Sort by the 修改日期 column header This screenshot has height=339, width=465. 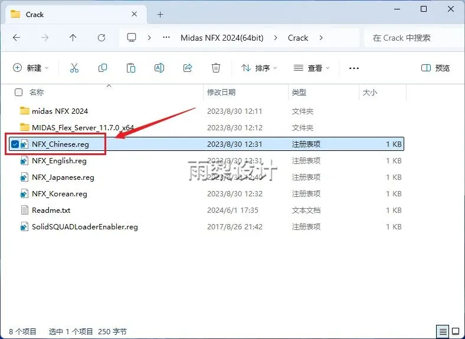(221, 93)
